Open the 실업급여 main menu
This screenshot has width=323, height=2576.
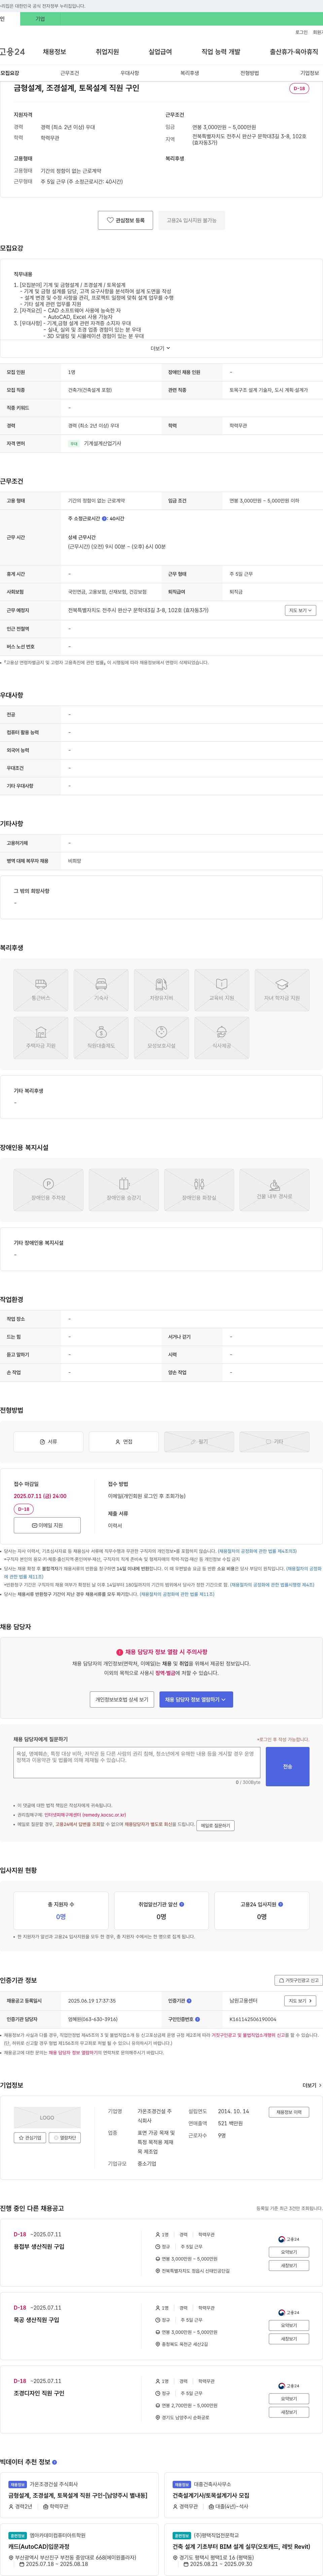click(160, 52)
